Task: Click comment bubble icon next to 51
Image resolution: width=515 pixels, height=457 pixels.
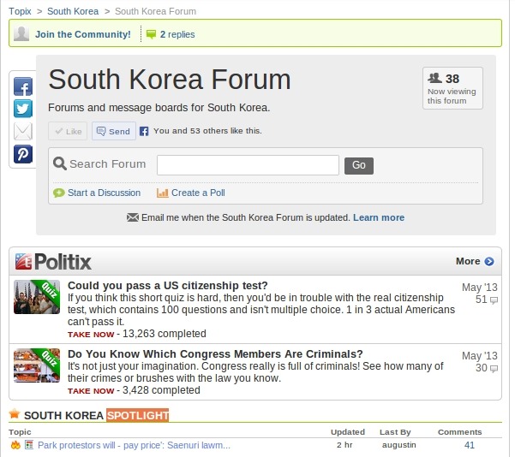Action: point(494,300)
